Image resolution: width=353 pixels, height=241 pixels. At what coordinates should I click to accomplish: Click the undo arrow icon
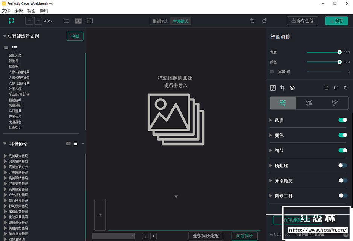coord(252,21)
